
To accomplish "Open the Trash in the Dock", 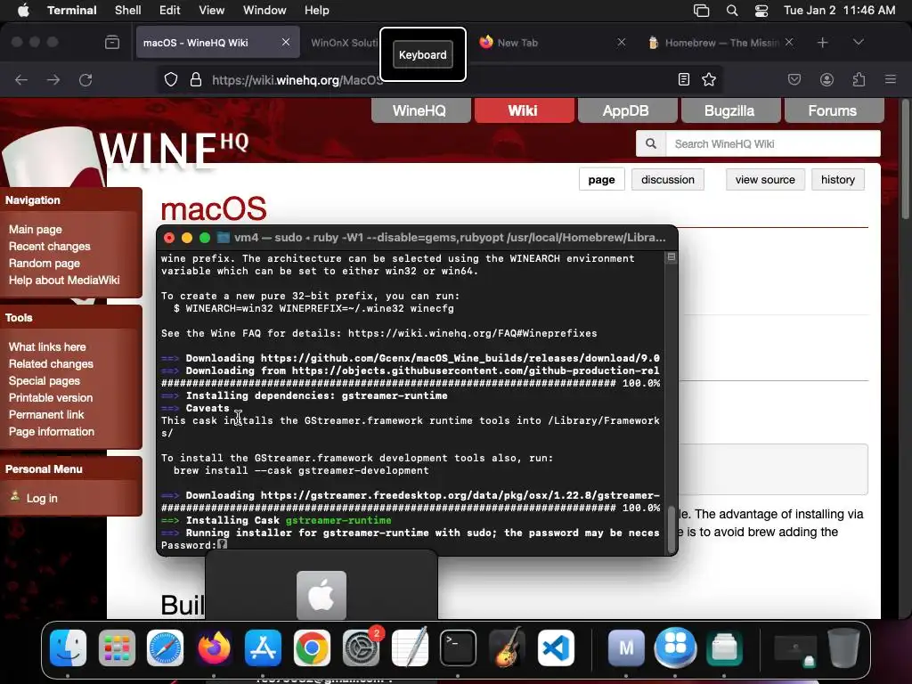I will (843, 648).
